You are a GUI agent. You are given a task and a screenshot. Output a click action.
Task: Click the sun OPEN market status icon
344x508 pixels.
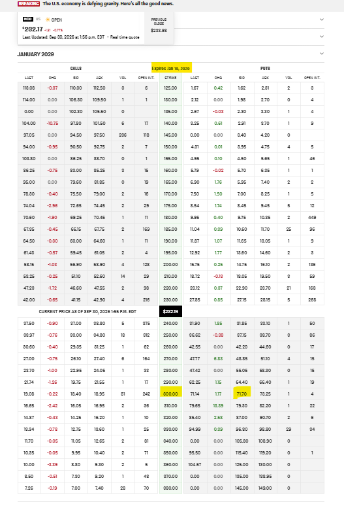pyautogui.click(x=48, y=20)
